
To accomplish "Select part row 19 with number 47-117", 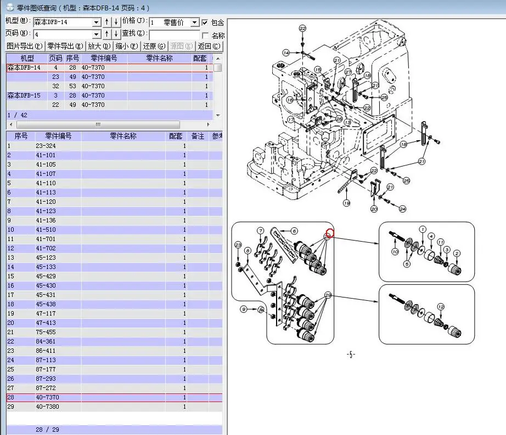I will (114, 313).
